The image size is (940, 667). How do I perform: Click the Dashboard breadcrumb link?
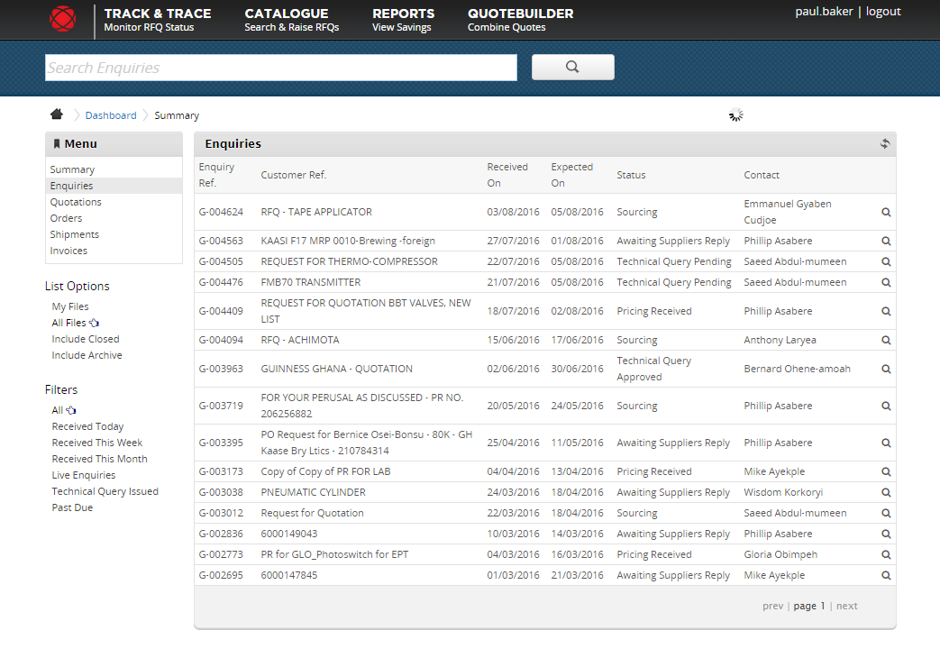(x=111, y=115)
